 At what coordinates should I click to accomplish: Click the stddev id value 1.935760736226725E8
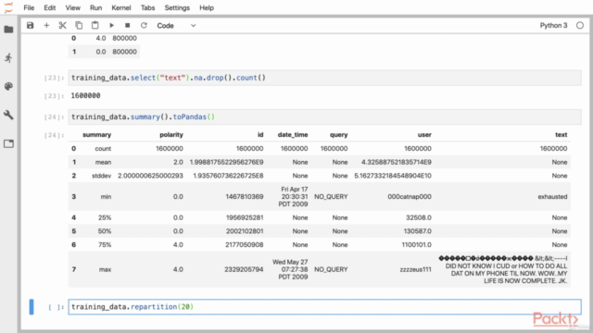point(228,176)
